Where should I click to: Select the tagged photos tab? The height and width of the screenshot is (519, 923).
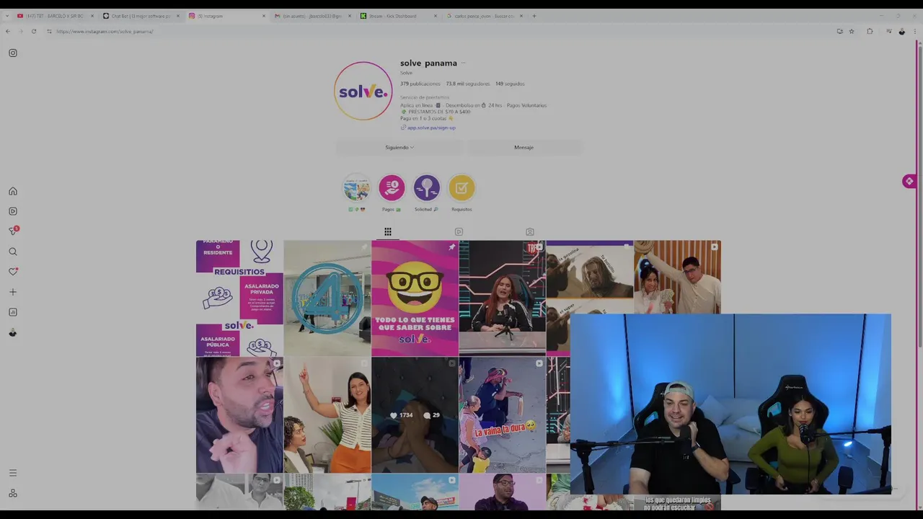click(530, 231)
